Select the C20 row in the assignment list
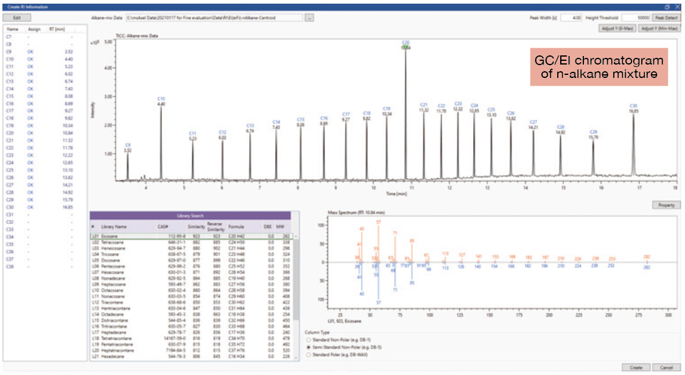This screenshot has height=375, width=685. 44,133
